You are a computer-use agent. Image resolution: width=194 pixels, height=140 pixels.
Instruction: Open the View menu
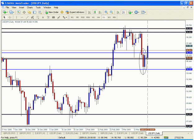pos(14,7)
